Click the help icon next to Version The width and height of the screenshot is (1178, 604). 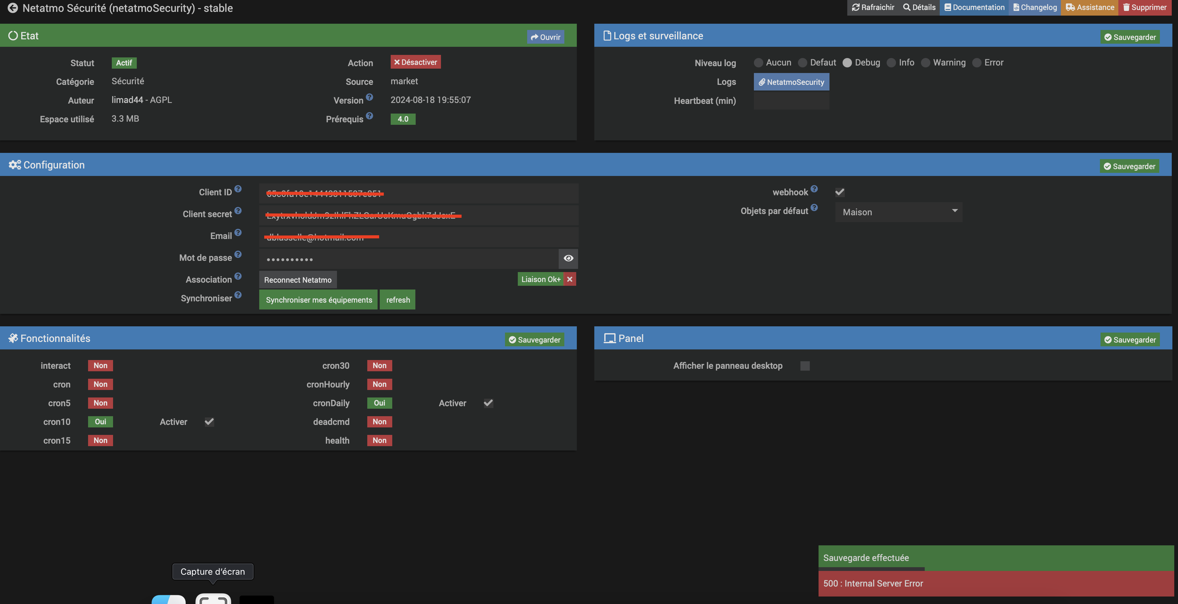[x=369, y=97]
